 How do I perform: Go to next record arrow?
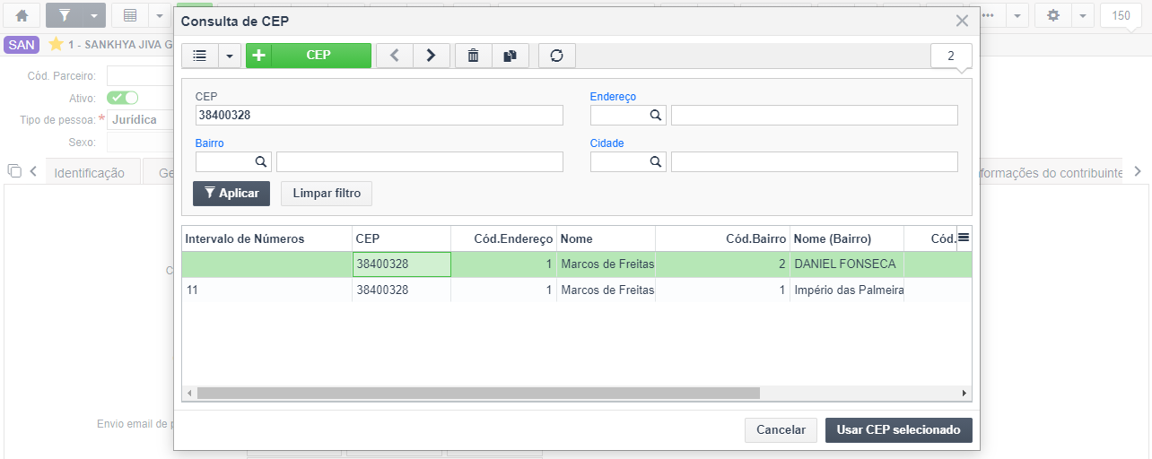[x=431, y=56]
